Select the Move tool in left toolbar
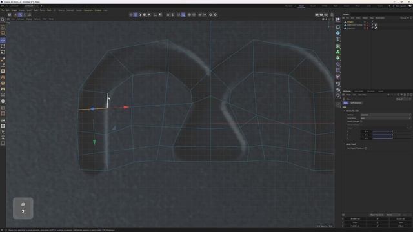 point(3,40)
